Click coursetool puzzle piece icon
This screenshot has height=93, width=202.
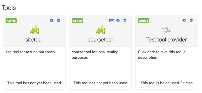[x=100, y=30]
